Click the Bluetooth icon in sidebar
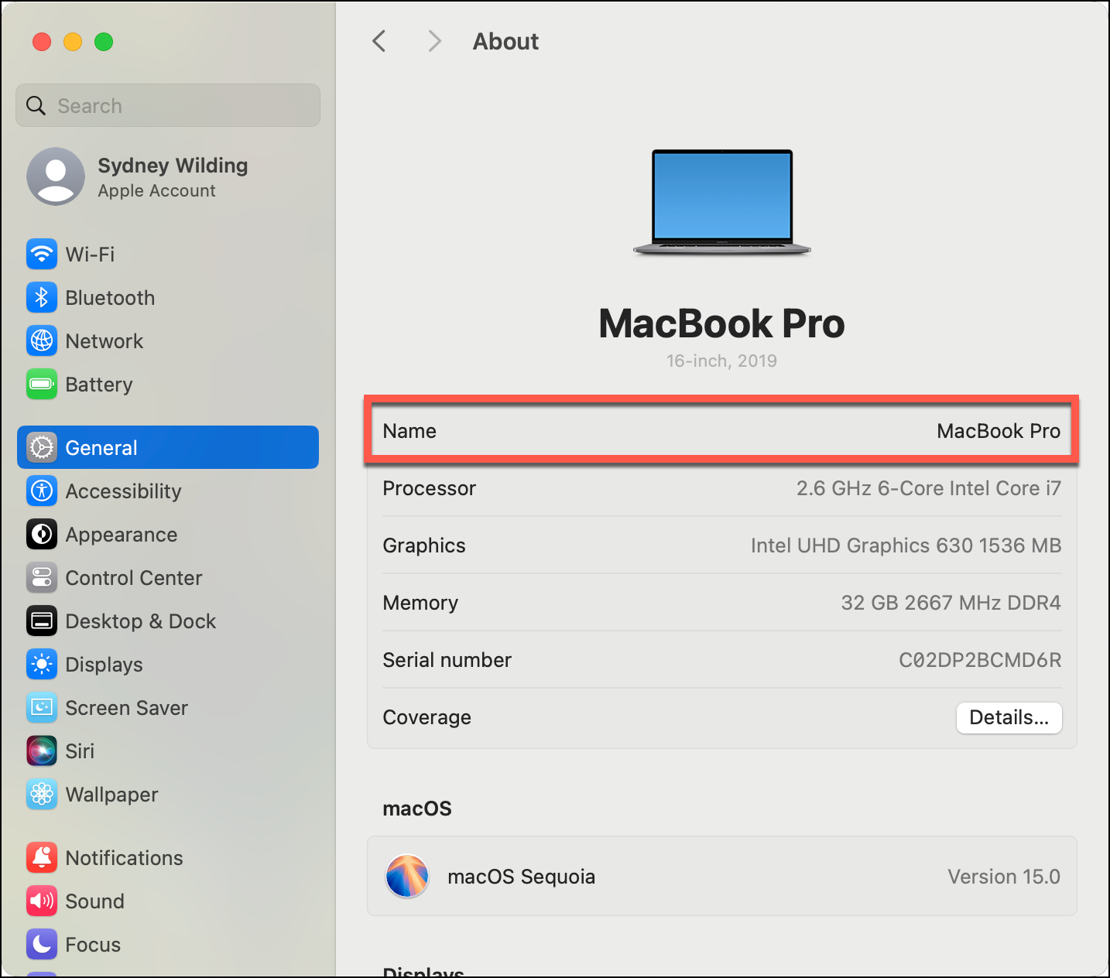Image resolution: width=1110 pixels, height=978 pixels. click(42, 297)
